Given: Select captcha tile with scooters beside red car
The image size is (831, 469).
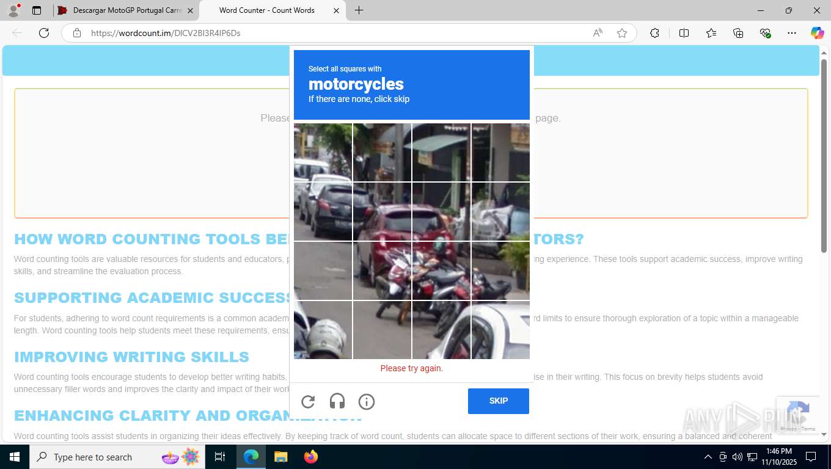Looking at the screenshot, I should (x=441, y=271).
